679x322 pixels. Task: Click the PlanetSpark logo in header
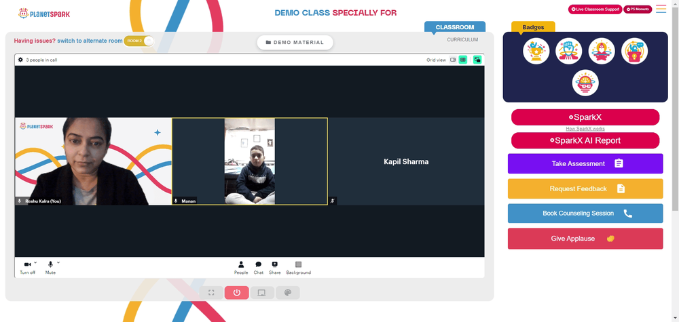(43, 14)
